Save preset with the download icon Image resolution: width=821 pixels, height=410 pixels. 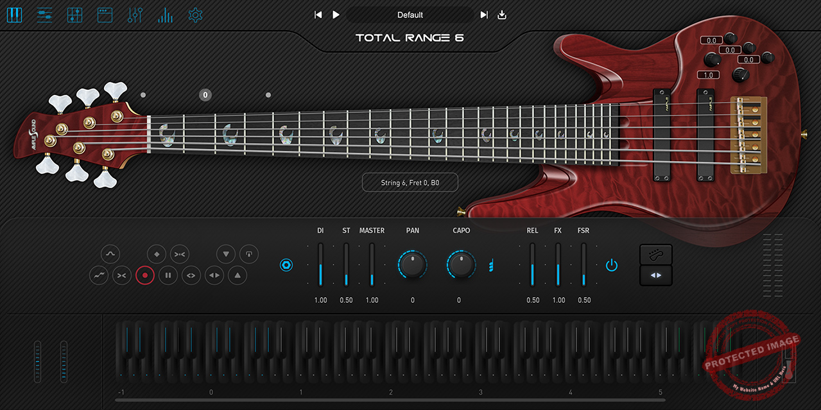pyautogui.click(x=502, y=15)
